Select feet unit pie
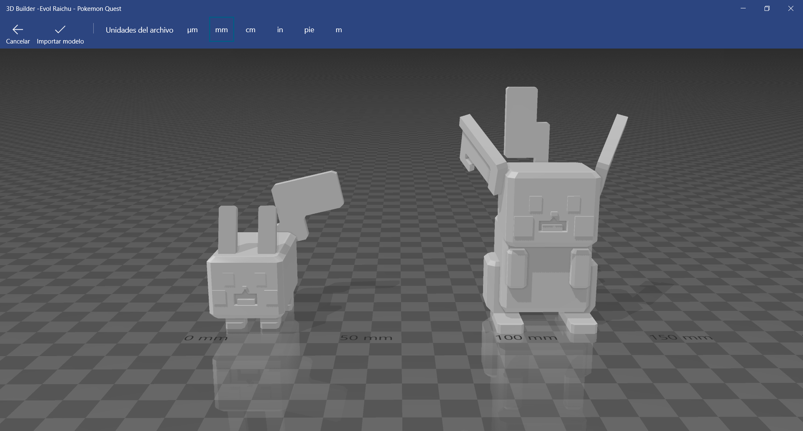 point(309,30)
